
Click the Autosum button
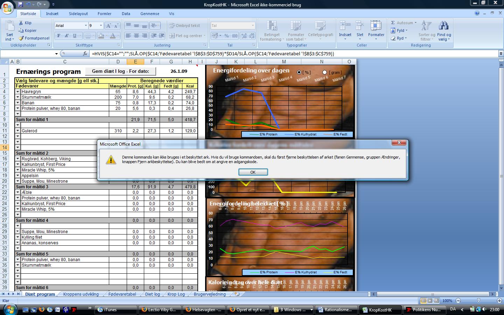point(404,23)
